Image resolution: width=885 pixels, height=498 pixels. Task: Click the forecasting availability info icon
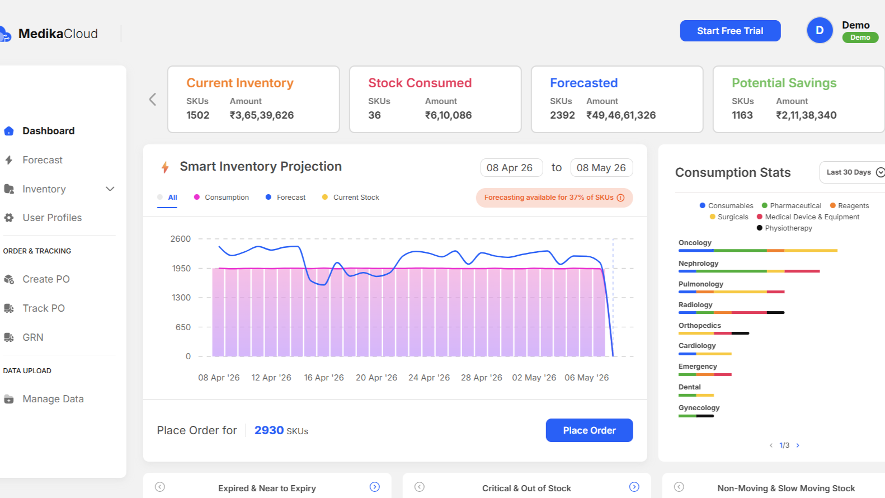click(x=620, y=198)
